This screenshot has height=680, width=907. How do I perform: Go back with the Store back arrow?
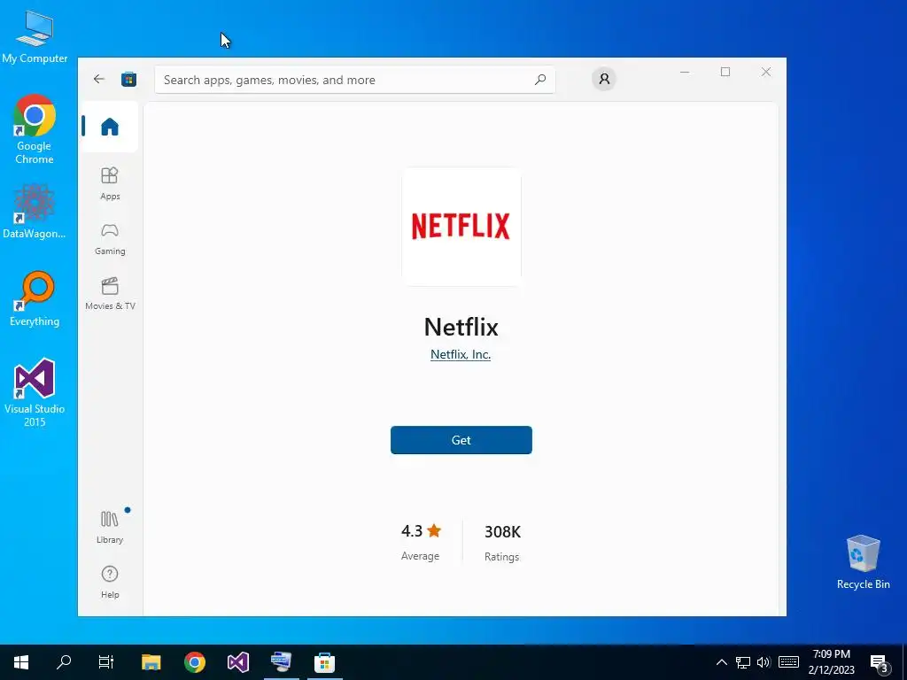click(99, 79)
